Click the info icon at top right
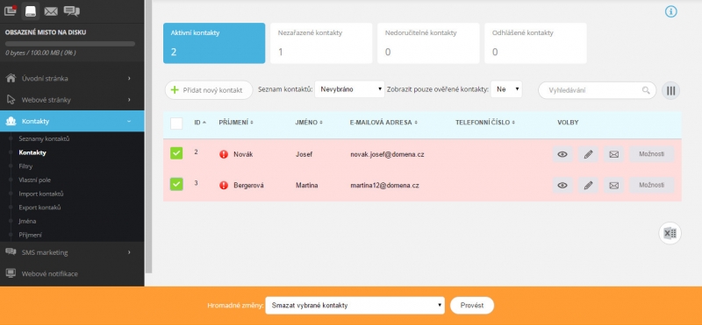Viewport: 702px width, 325px height. coord(670,11)
